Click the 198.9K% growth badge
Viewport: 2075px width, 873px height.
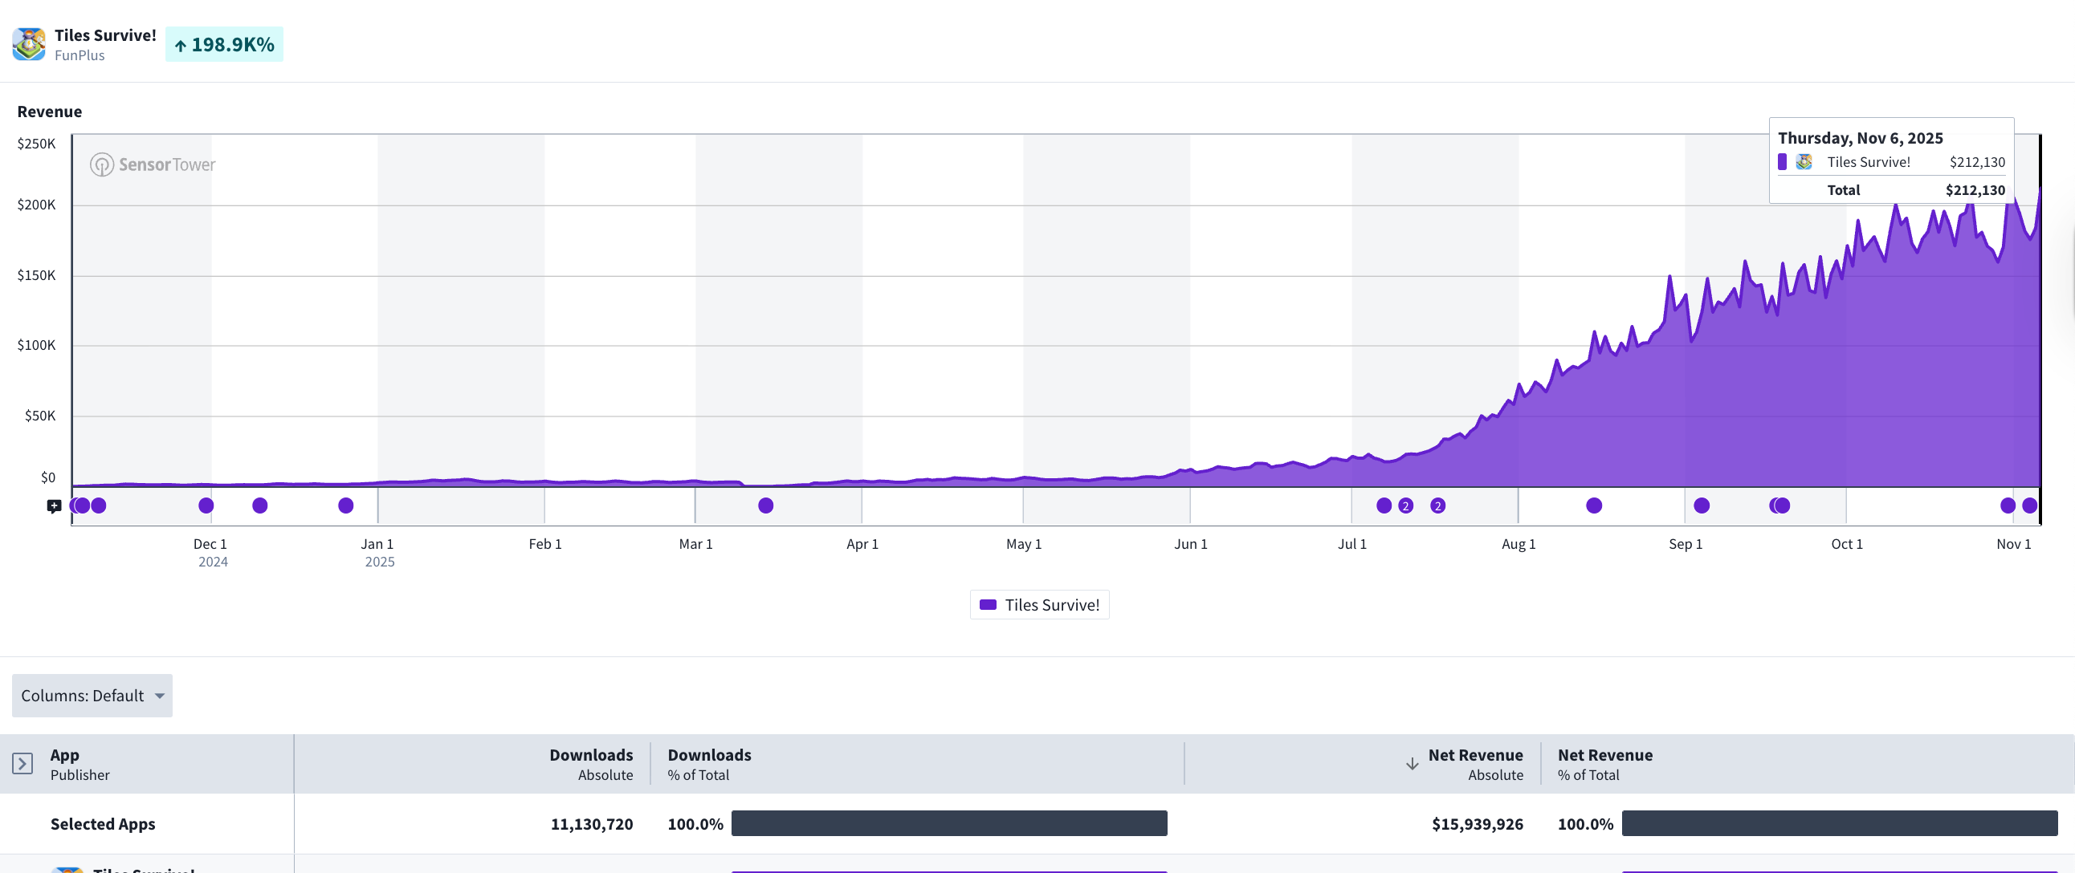click(224, 45)
